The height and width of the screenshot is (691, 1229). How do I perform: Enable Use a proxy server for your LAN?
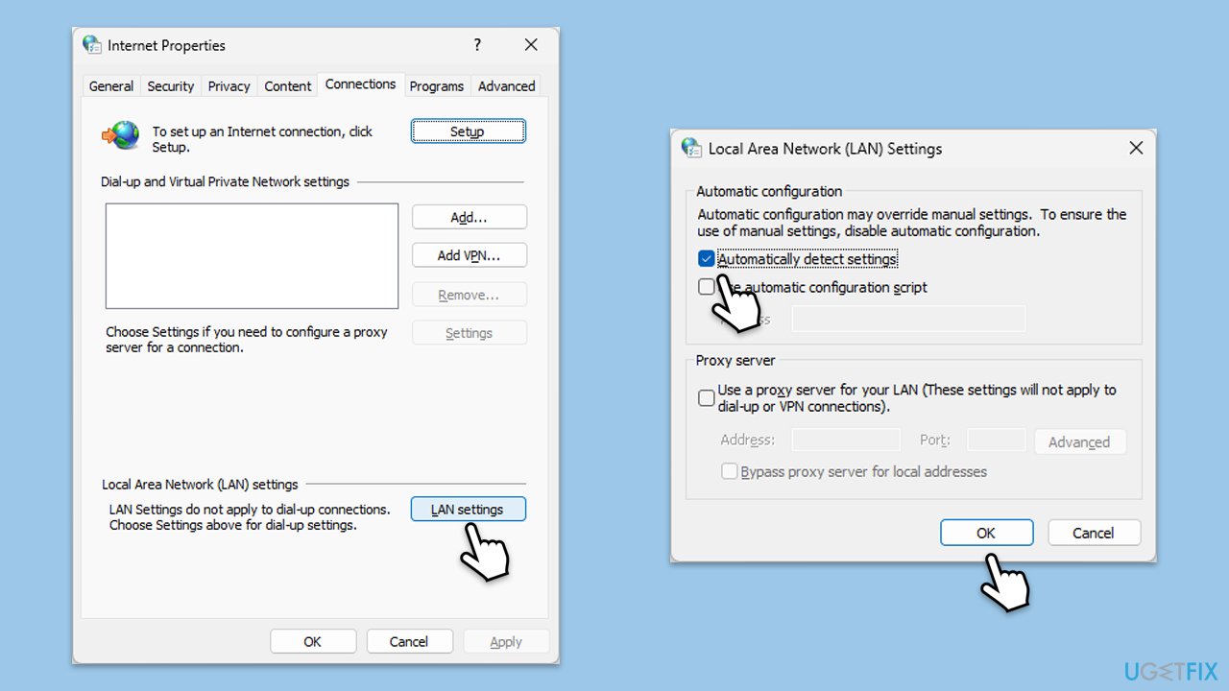pos(707,397)
